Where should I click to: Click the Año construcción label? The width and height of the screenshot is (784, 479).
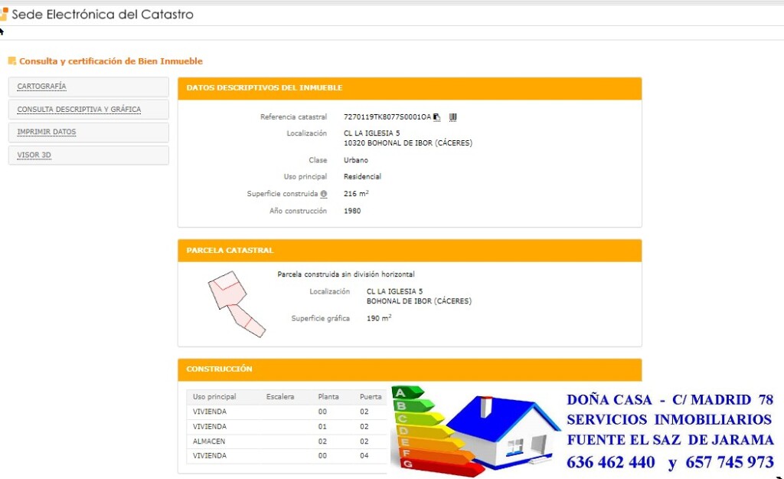[298, 211]
